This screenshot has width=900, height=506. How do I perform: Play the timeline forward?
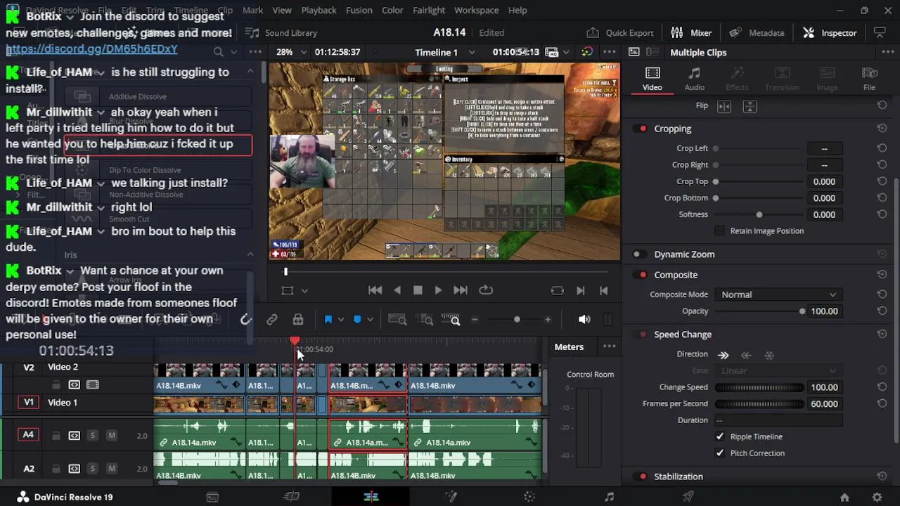coord(438,290)
